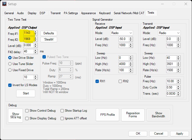
Task: Select Use Tune Slider option
Action: 10,64
